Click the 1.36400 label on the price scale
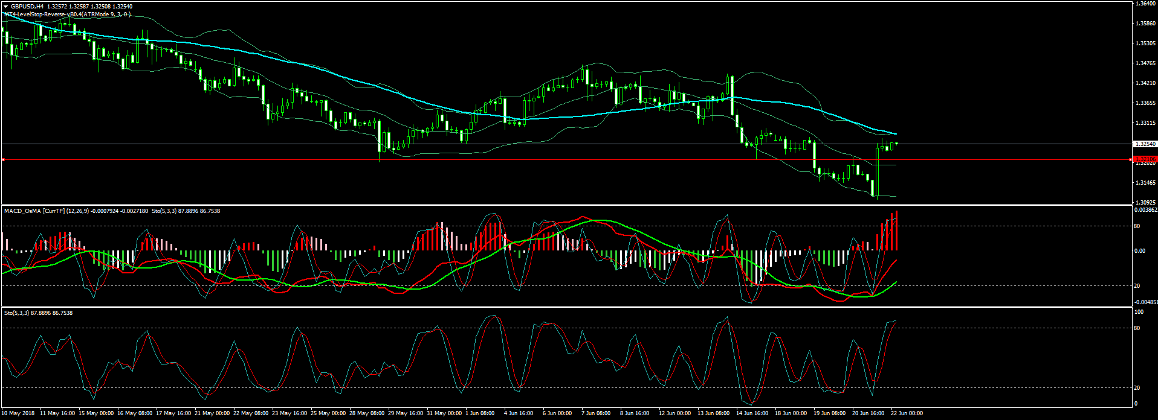Screen dimensions: 1158x420 pos(1145,4)
